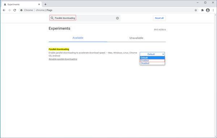Click the forward navigation arrow
The width and height of the screenshot is (217, 138).
click(x=9, y=10)
